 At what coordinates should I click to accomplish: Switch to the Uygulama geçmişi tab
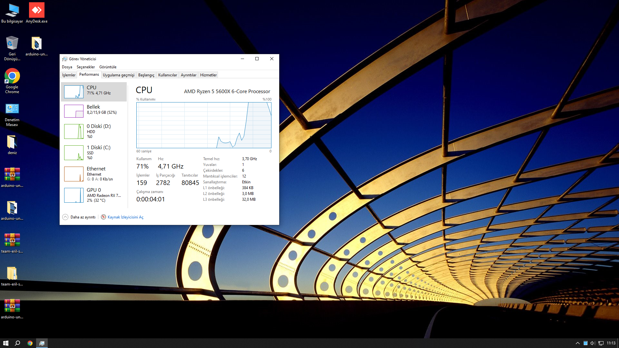click(x=119, y=75)
